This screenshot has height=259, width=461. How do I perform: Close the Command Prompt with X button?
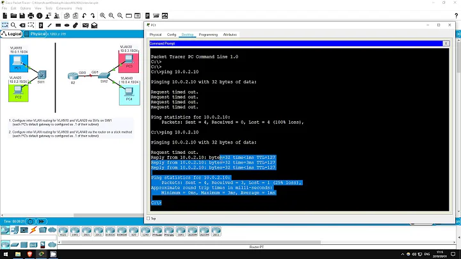(446, 44)
